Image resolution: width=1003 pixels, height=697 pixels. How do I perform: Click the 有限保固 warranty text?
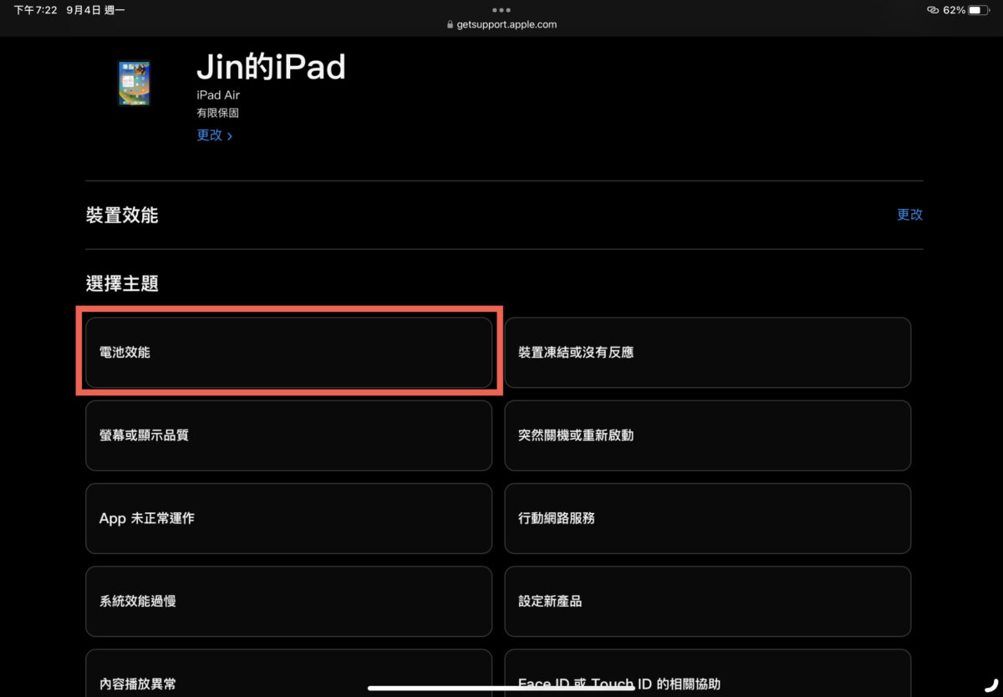[217, 113]
